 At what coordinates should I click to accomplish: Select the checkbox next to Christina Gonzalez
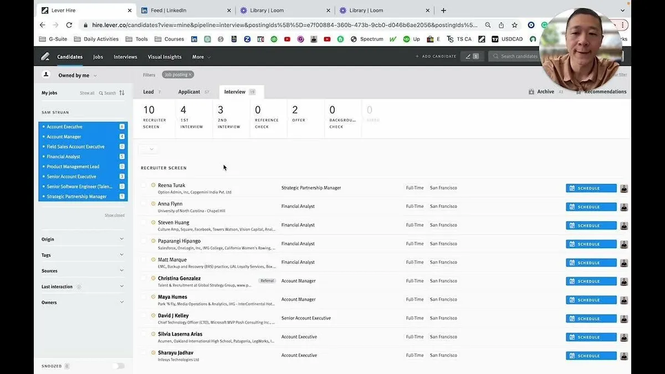click(x=145, y=278)
